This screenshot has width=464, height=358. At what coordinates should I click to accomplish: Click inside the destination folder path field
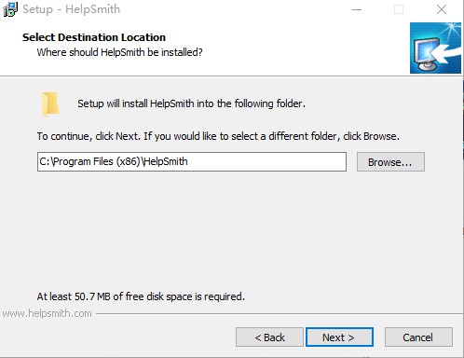point(192,161)
